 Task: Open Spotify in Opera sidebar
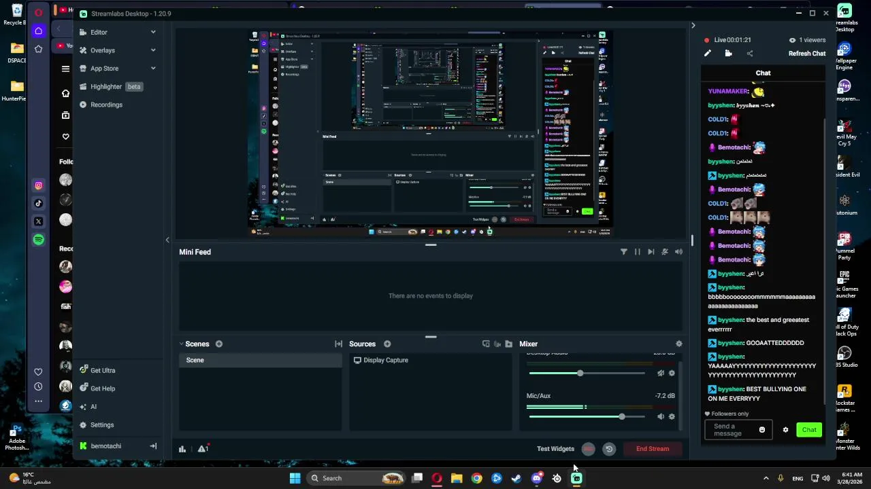(38, 240)
